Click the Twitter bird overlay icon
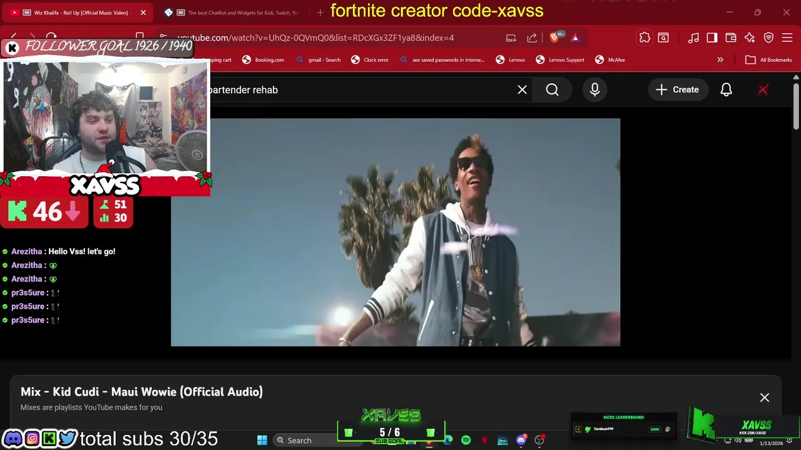 [68, 439]
